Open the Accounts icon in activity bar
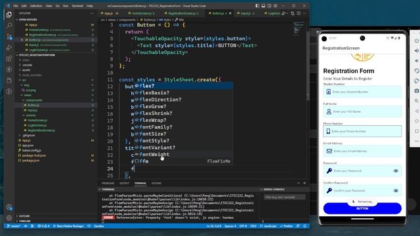 [9, 207]
